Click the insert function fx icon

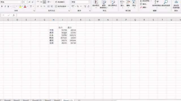coord(14,15)
